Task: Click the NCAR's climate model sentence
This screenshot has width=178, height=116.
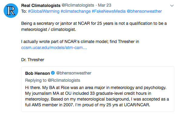Action: pyautogui.click(x=80, y=41)
